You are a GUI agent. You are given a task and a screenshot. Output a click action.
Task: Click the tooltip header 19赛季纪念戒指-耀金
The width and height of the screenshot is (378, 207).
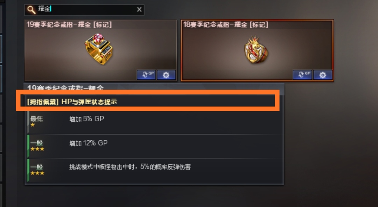coord(65,88)
